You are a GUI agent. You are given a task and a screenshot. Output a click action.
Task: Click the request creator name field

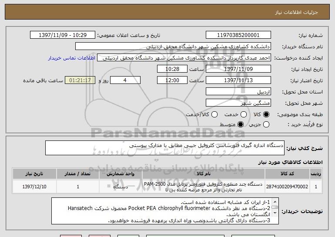[x=184, y=58]
